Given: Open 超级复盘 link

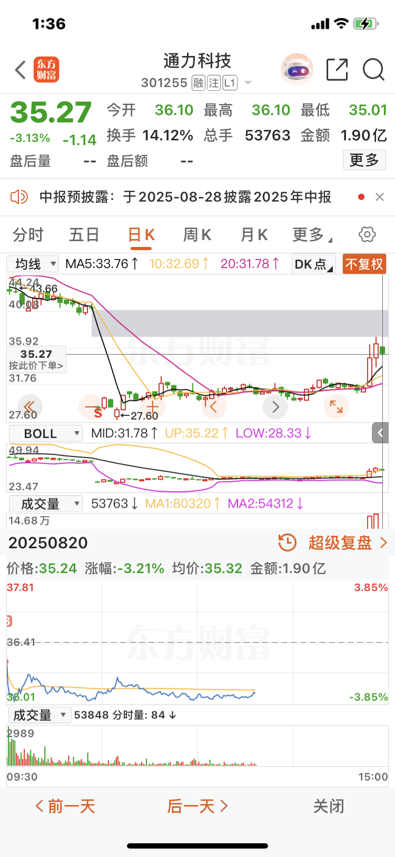Looking at the screenshot, I should click(348, 542).
